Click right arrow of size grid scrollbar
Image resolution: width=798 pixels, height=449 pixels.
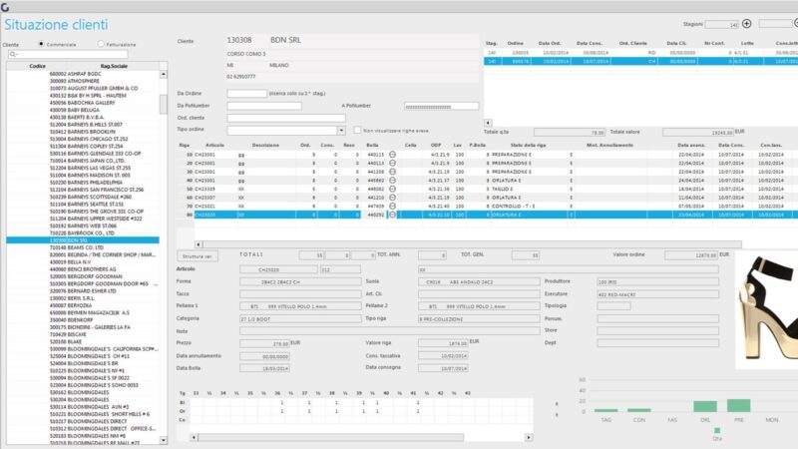coord(529,437)
